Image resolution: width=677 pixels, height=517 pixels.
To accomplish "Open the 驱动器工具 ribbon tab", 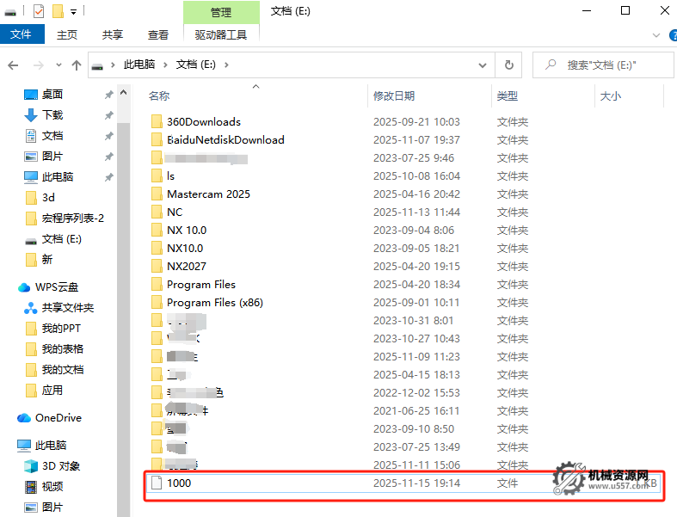I will click(x=221, y=34).
